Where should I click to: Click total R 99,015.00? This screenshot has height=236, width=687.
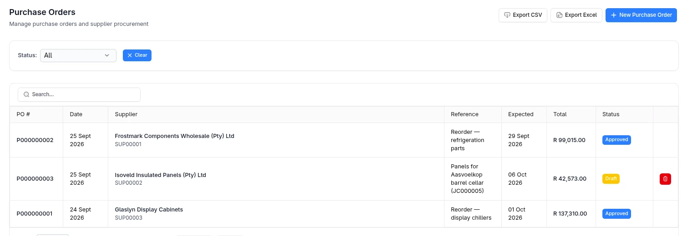[x=569, y=140]
